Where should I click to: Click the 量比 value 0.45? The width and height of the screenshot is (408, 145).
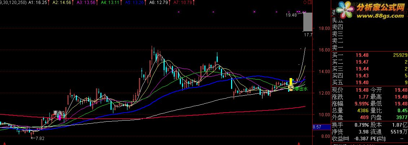pyautogui.click(x=403, y=111)
